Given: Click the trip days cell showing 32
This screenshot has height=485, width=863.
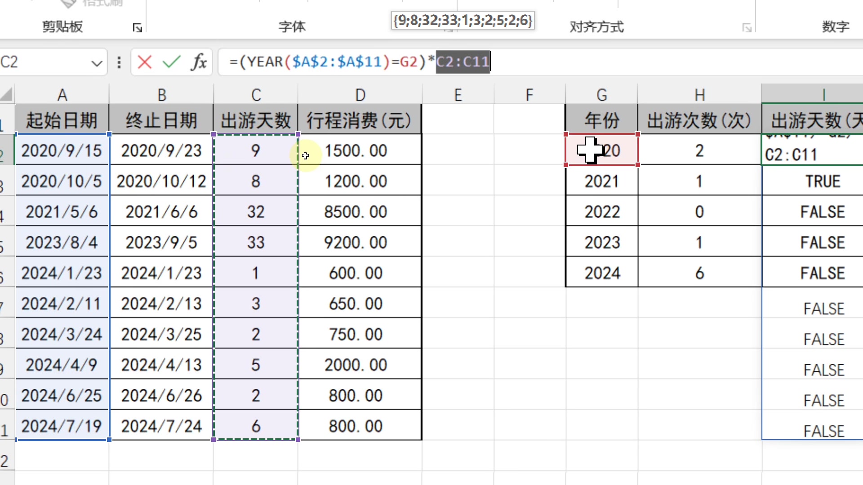Looking at the screenshot, I should [256, 212].
